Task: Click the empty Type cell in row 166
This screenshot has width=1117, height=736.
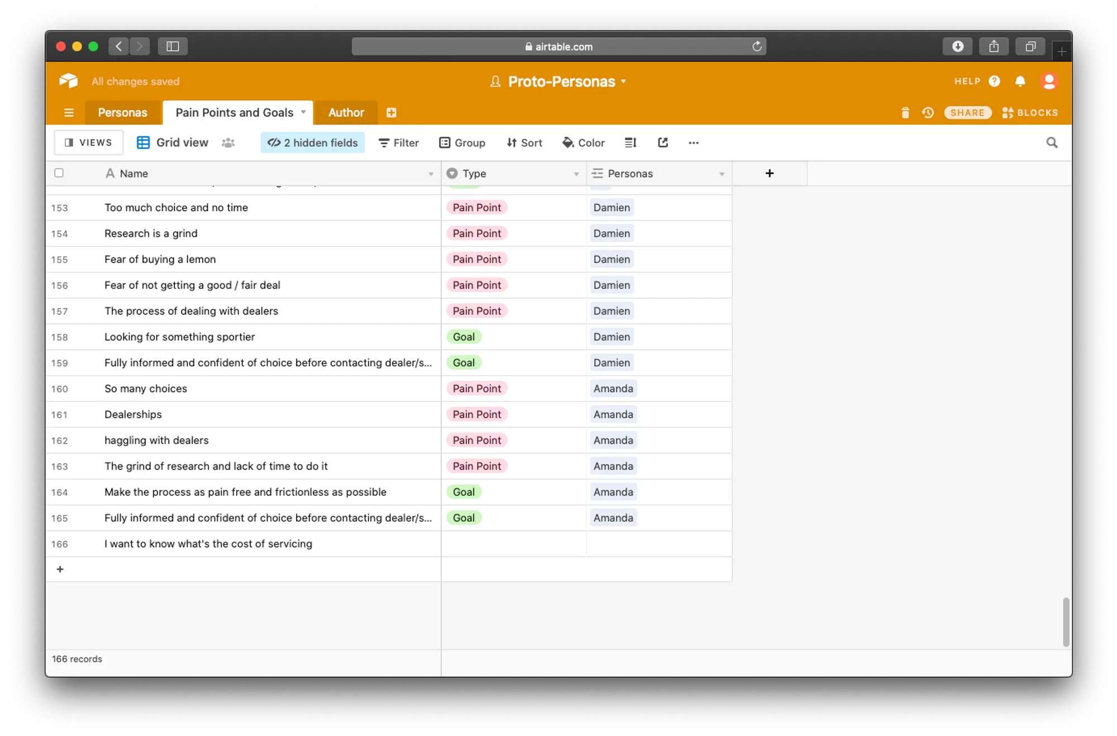Action: click(x=513, y=544)
